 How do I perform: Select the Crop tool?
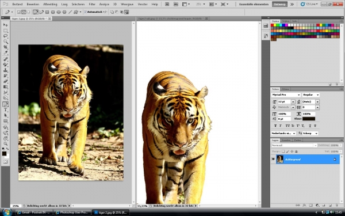coord(5,47)
